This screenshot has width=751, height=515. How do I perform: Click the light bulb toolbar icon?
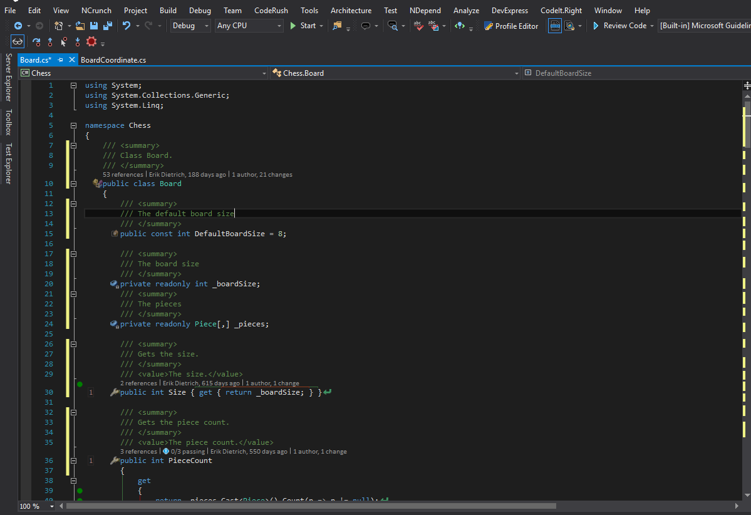460,26
